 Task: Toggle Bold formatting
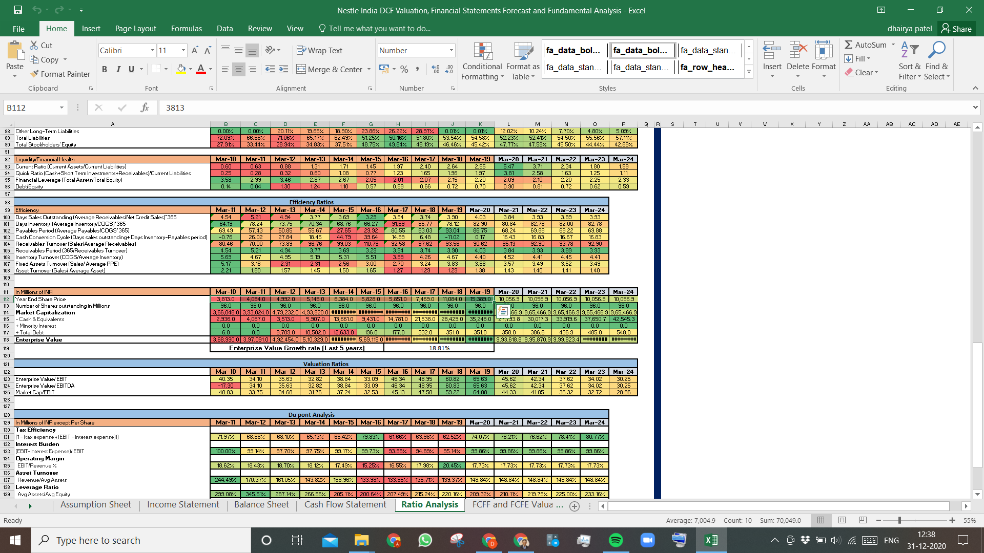(x=105, y=69)
